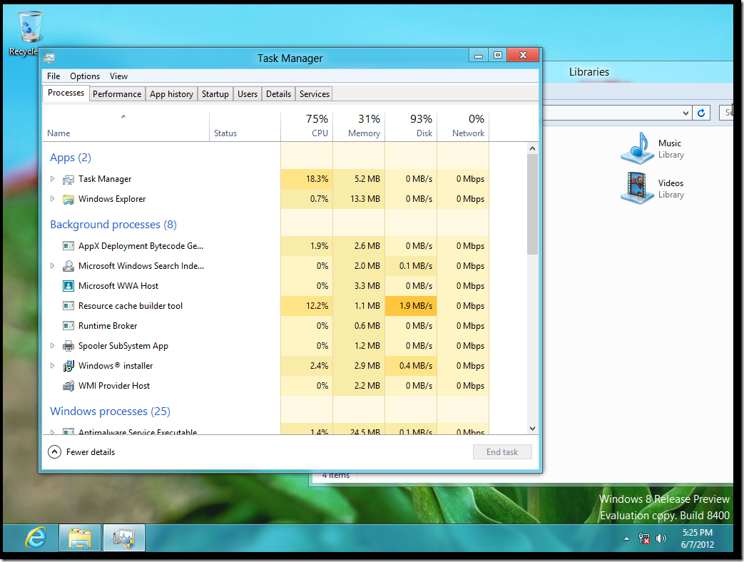Sort by the Memory column header

(x=360, y=126)
